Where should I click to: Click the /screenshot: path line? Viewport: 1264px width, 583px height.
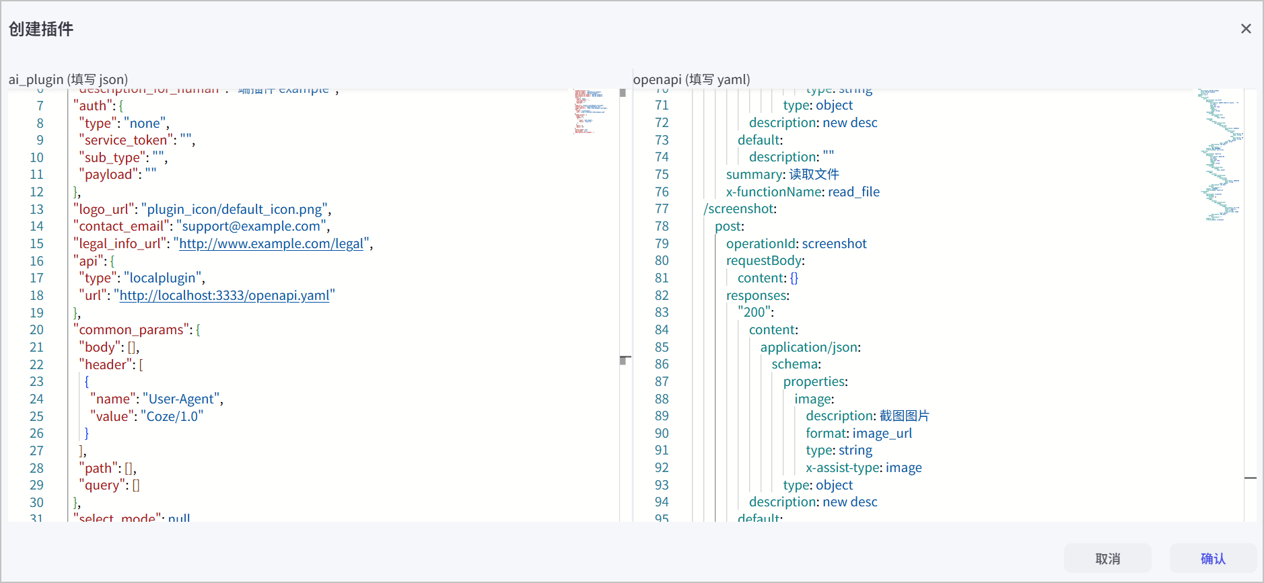tap(740, 208)
